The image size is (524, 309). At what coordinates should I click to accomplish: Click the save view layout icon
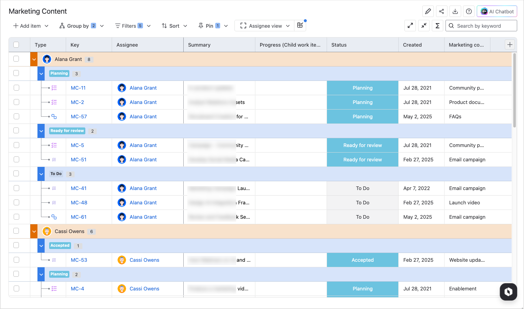coord(300,25)
